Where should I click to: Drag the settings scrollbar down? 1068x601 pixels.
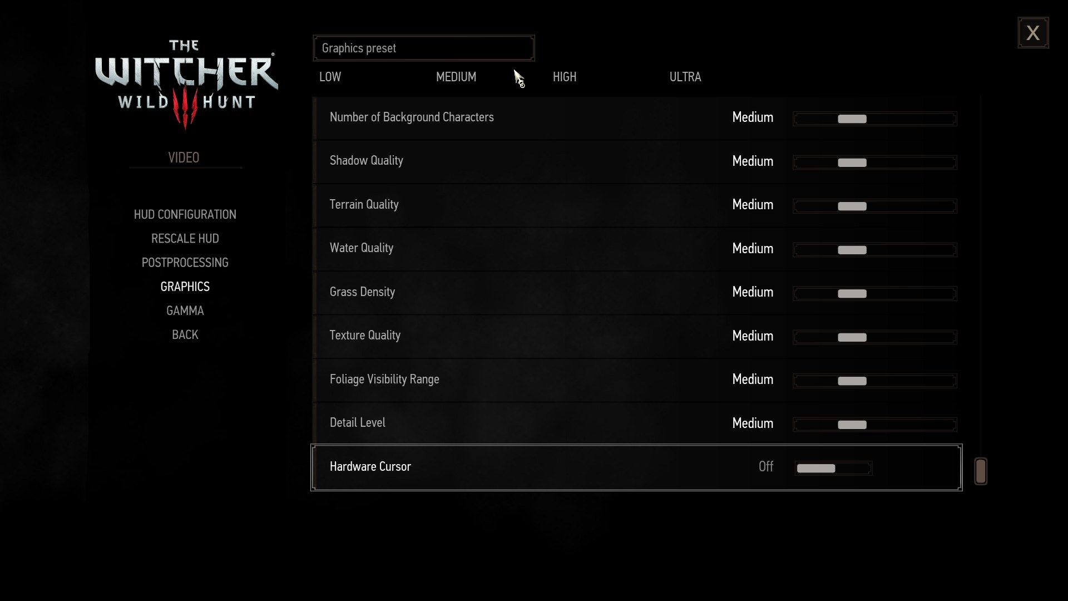point(979,471)
